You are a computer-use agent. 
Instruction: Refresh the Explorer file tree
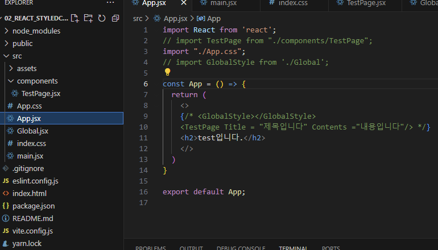click(102, 18)
